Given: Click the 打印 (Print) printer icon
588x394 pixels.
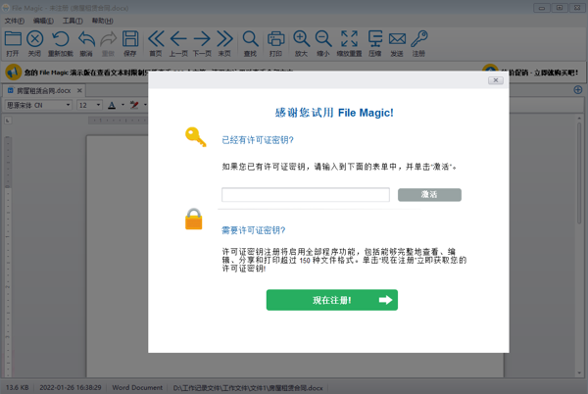Looking at the screenshot, I should click(275, 41).
